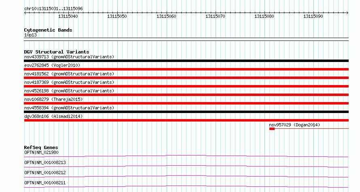Click the DGV Structural Variants track title
The width and height of the screenshot is (360, 192).
click(57, 52)
